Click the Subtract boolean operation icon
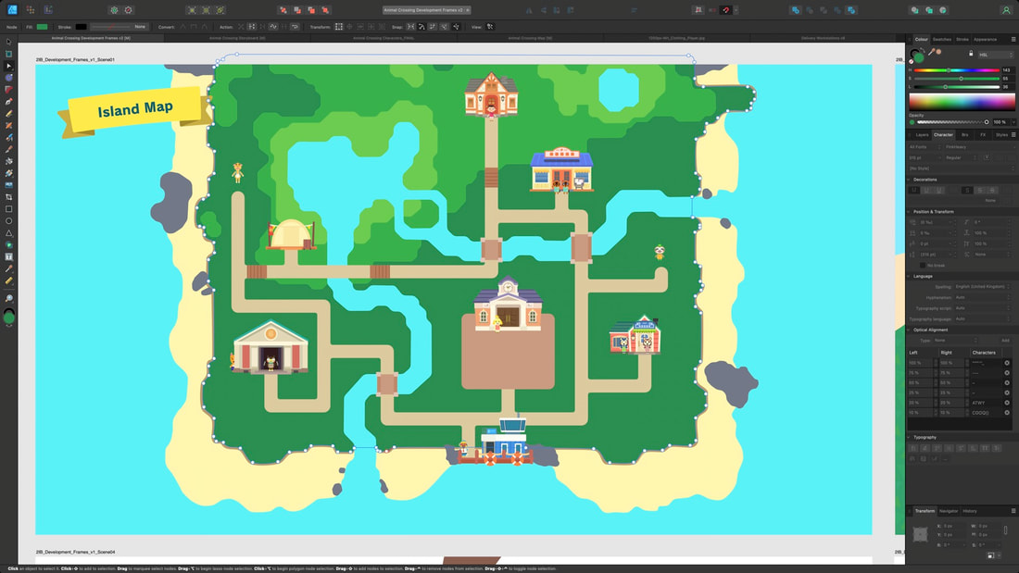The width and height of the screenshot is (1019, 573). click(x=810, y=10)
